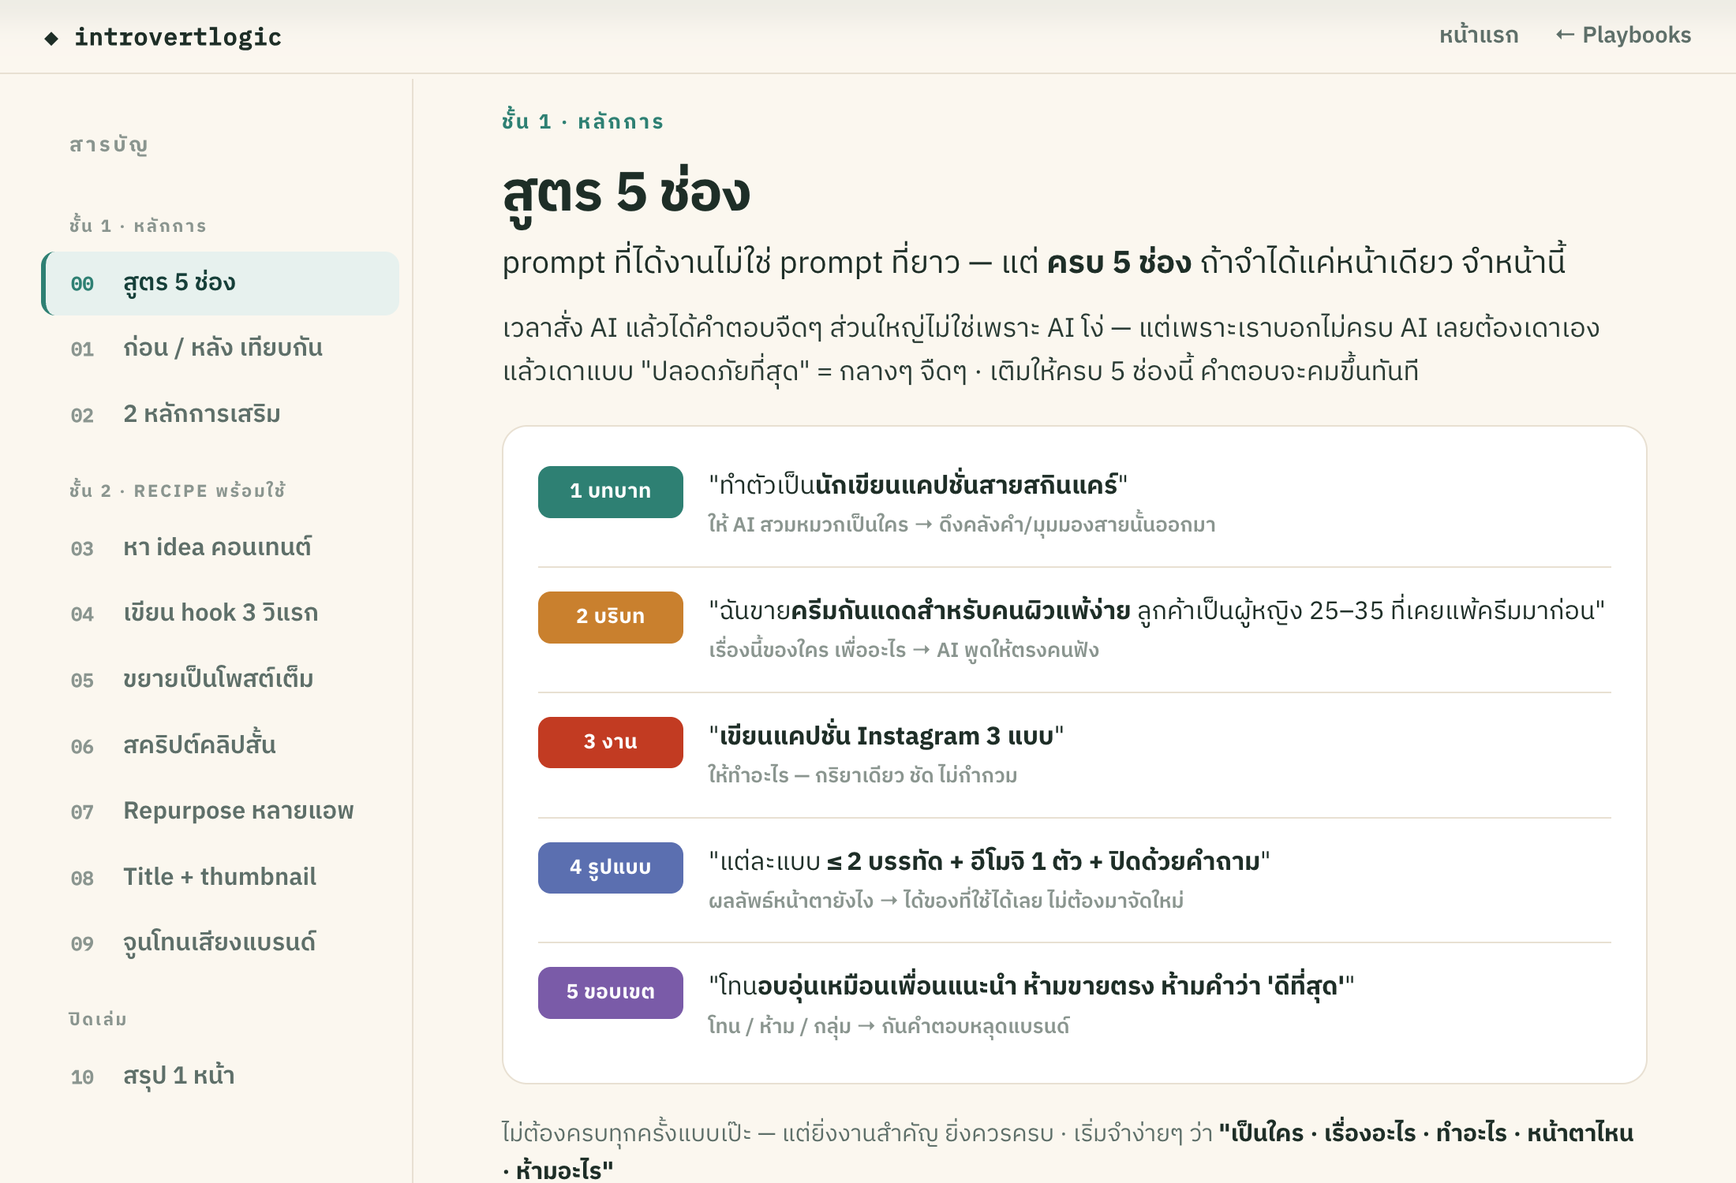Click the quote โทนอบอุ่นเหมือนเพื่อนแนะนำ
This screenshot has width=1736, height=1183.
click(1031, 987)
